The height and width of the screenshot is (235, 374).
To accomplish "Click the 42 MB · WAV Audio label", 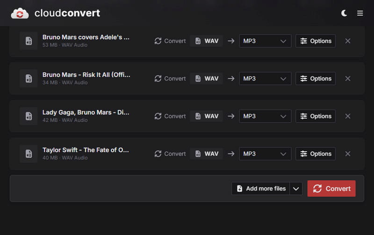I will pyautogui.click(x=65, y=120).
